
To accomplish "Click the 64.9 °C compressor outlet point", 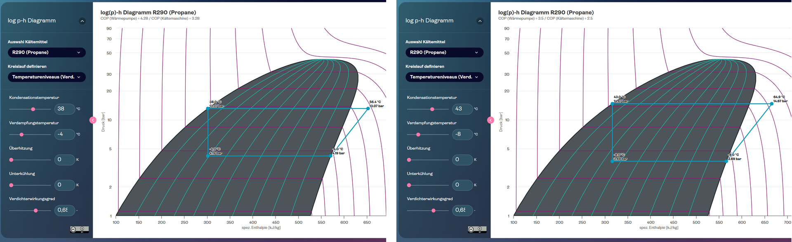I will coord(772,104).
